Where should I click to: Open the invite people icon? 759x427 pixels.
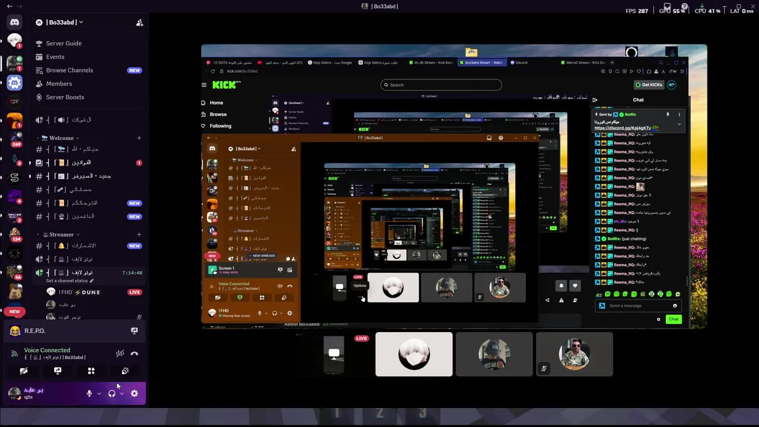(139, 23)
